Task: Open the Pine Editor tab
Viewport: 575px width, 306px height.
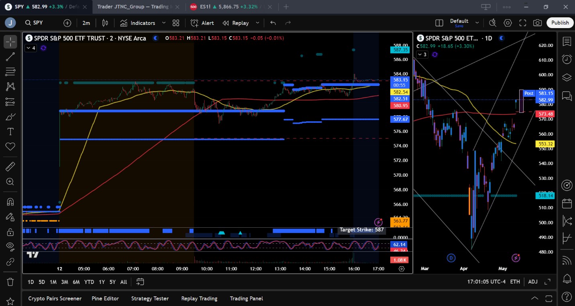Action: click(105, 298)
